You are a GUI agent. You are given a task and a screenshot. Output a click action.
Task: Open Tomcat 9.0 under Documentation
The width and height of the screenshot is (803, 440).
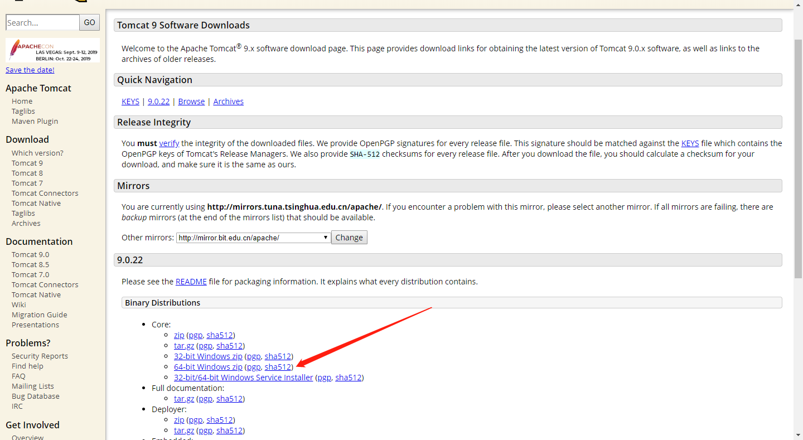[x=30, y=254]
